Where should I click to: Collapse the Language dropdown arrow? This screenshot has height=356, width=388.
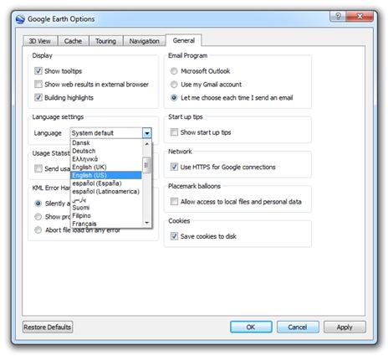147,133
